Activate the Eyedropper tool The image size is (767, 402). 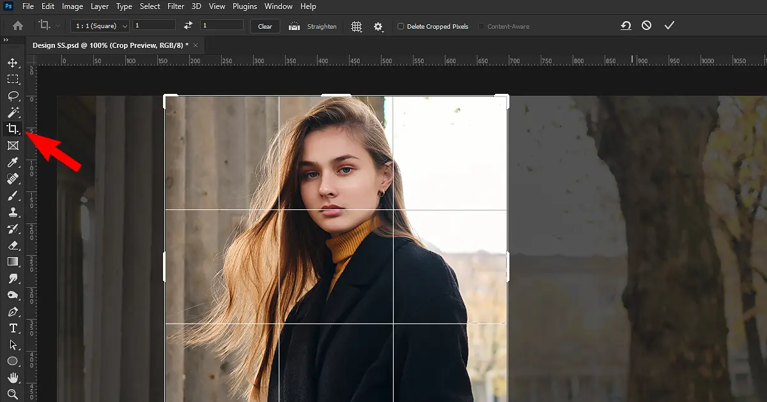pyautogui.click(x=12, y=163)
